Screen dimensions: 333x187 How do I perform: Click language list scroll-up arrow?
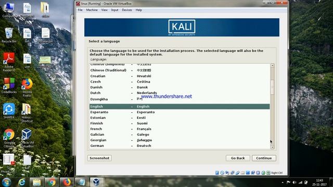(272, 65)
